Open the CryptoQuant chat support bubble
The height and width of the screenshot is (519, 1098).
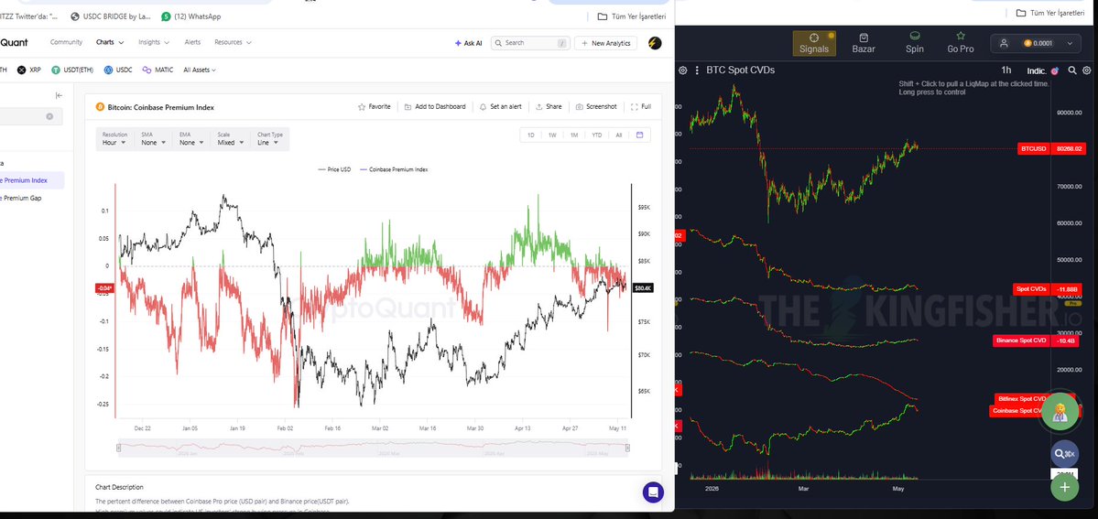tap(653, 492)
